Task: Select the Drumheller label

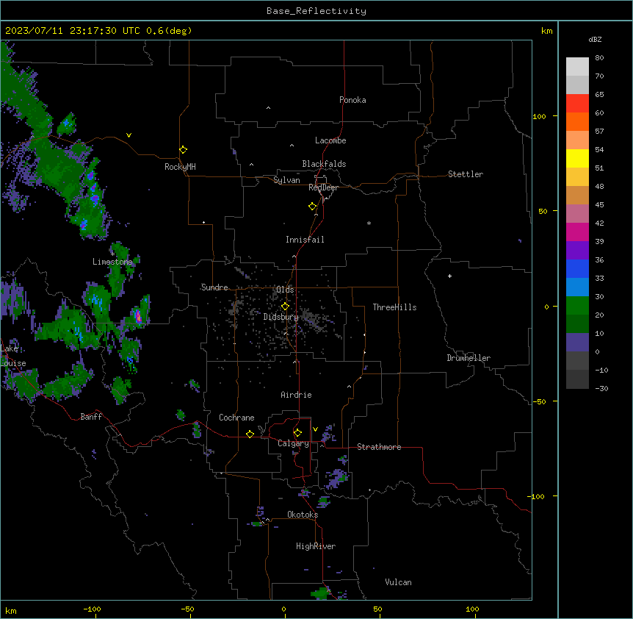Action: (469, 358)
